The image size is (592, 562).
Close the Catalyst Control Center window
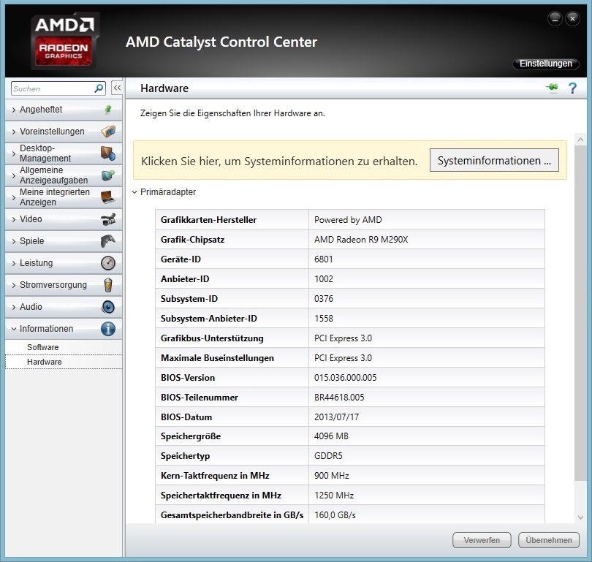573,18
